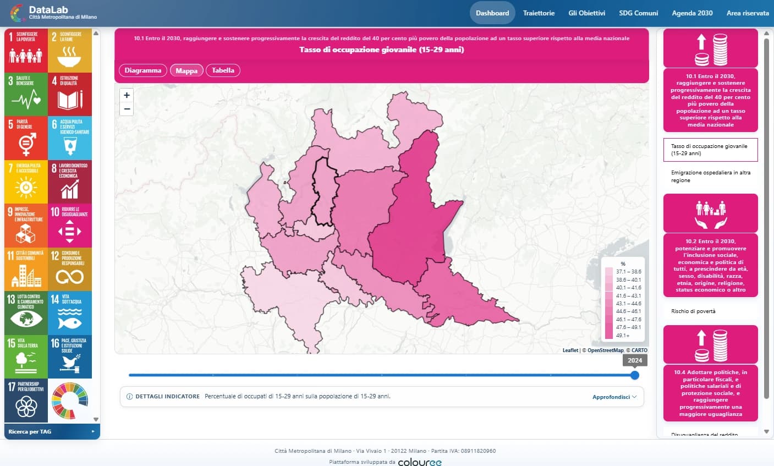The width and height of the screenshot is (774, 466).
Task: Select SDG 14 Vita sott'acqua tile
Action: [70, 313]
